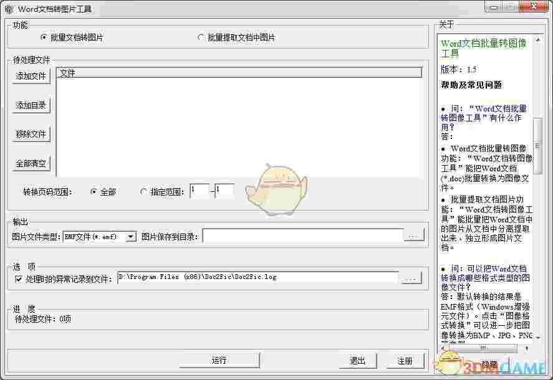
Task: Click 退出 to exit the program
Action: tap(357, 360)
